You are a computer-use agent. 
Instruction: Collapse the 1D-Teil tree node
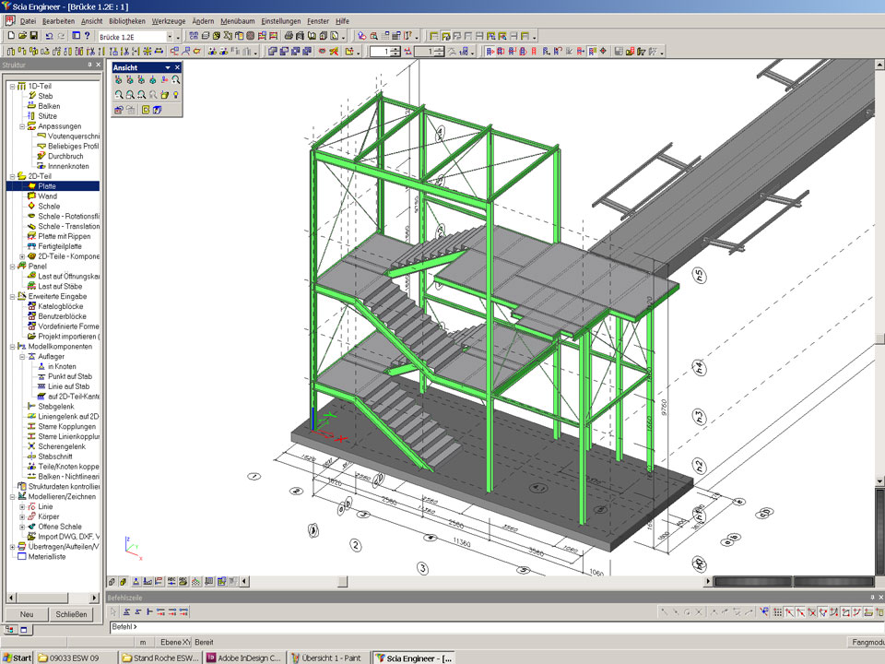[12, 86]
